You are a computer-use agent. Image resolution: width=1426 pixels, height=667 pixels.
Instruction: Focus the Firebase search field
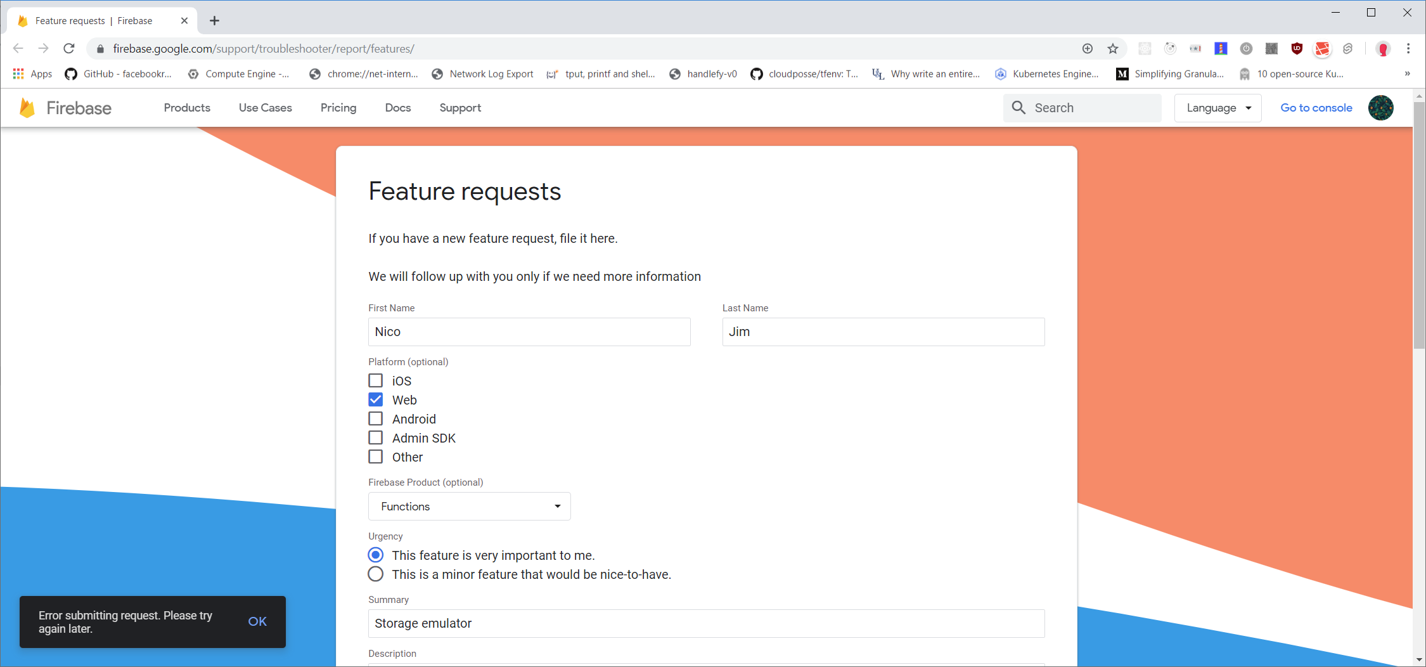(1082, 108)
